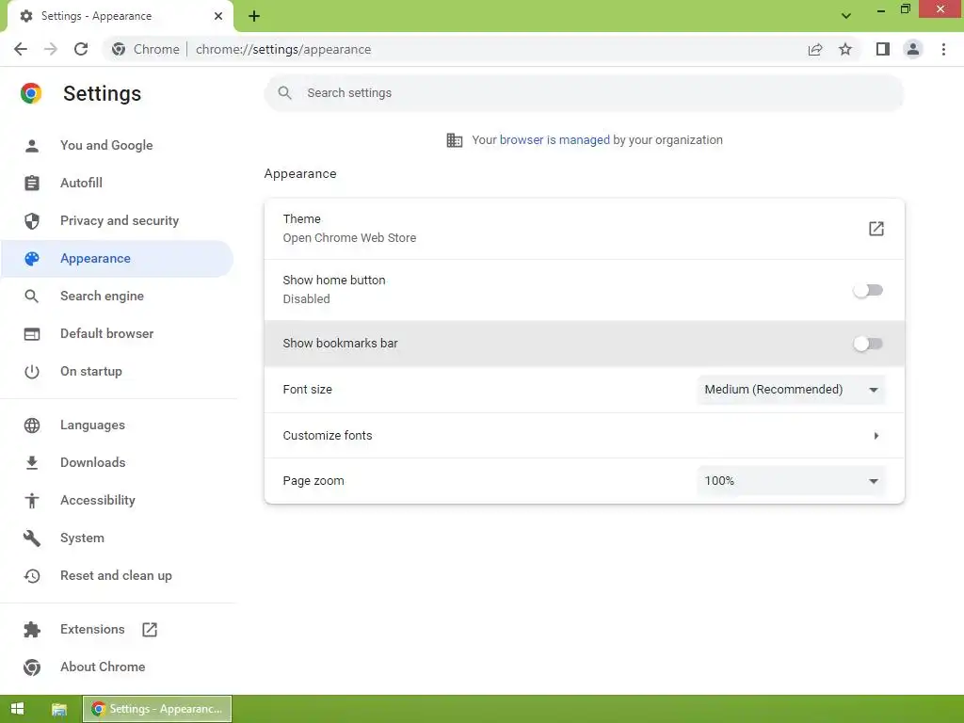Click the On startup power icon
The height and width of the screenshot is (723, 964).
pos(32,372)
